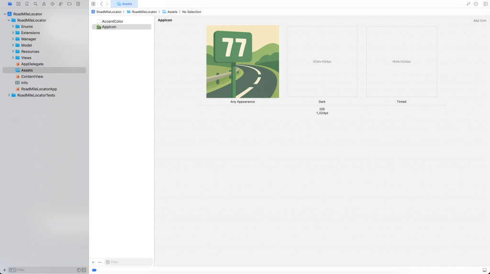490x274 pixels.
Task: Click the App Icon type label
Action: pyautogui.click(x=479, y=20)
